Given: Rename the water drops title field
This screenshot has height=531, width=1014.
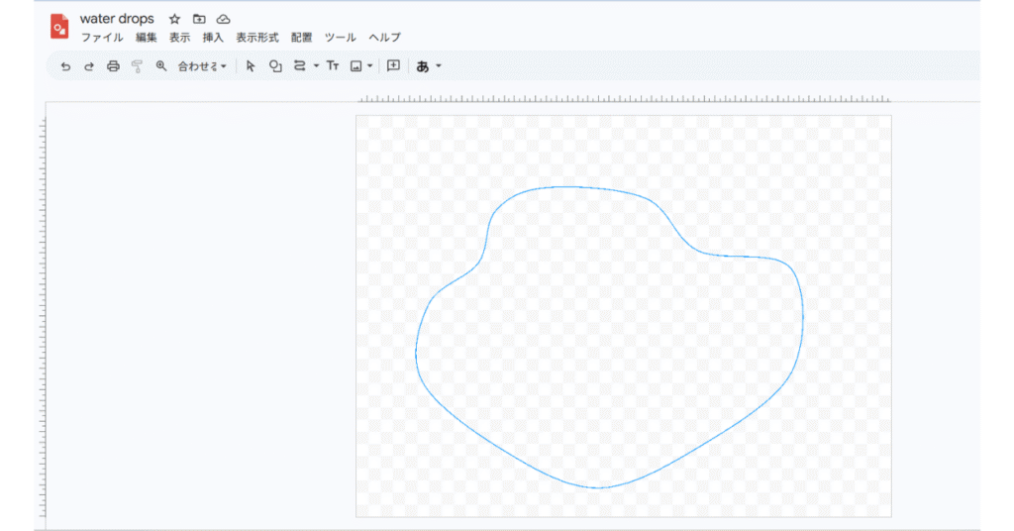Looking at the screenshot, I should (x=117, y=19).
